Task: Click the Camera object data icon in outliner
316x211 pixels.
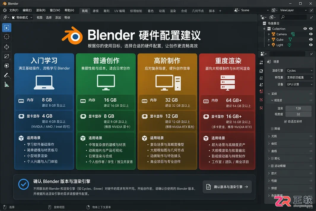Action: click(x=293, y=34)
